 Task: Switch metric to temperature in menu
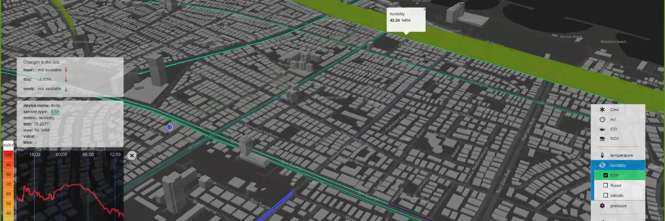pos(621,155)
